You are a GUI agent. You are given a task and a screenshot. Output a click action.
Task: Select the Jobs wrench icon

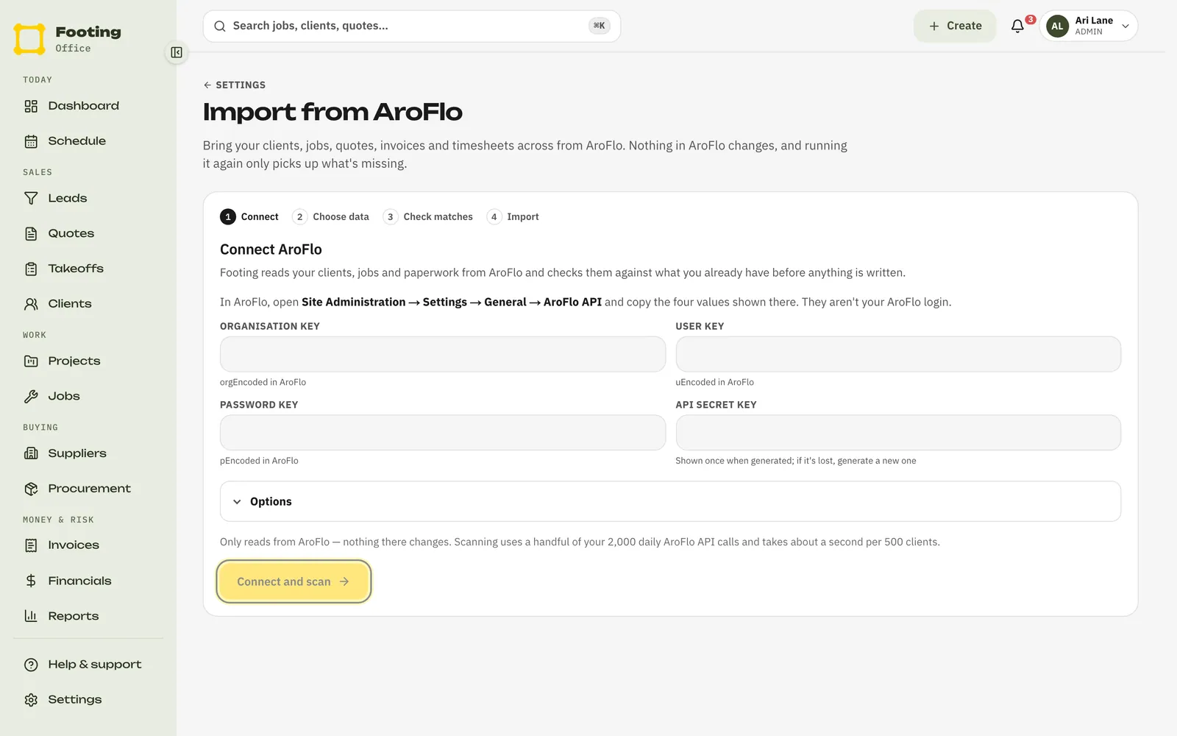pyautogui.click(x=31, y=396)
